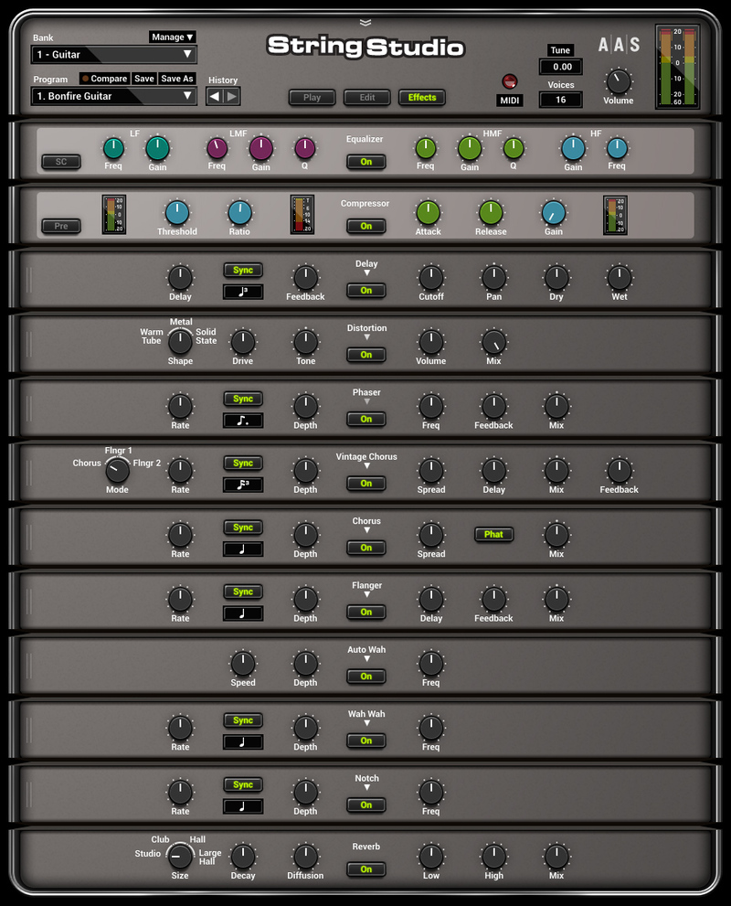Open the Flanger effect type selector
Viewport: 731px width, 906px height.
click(366, 594)
